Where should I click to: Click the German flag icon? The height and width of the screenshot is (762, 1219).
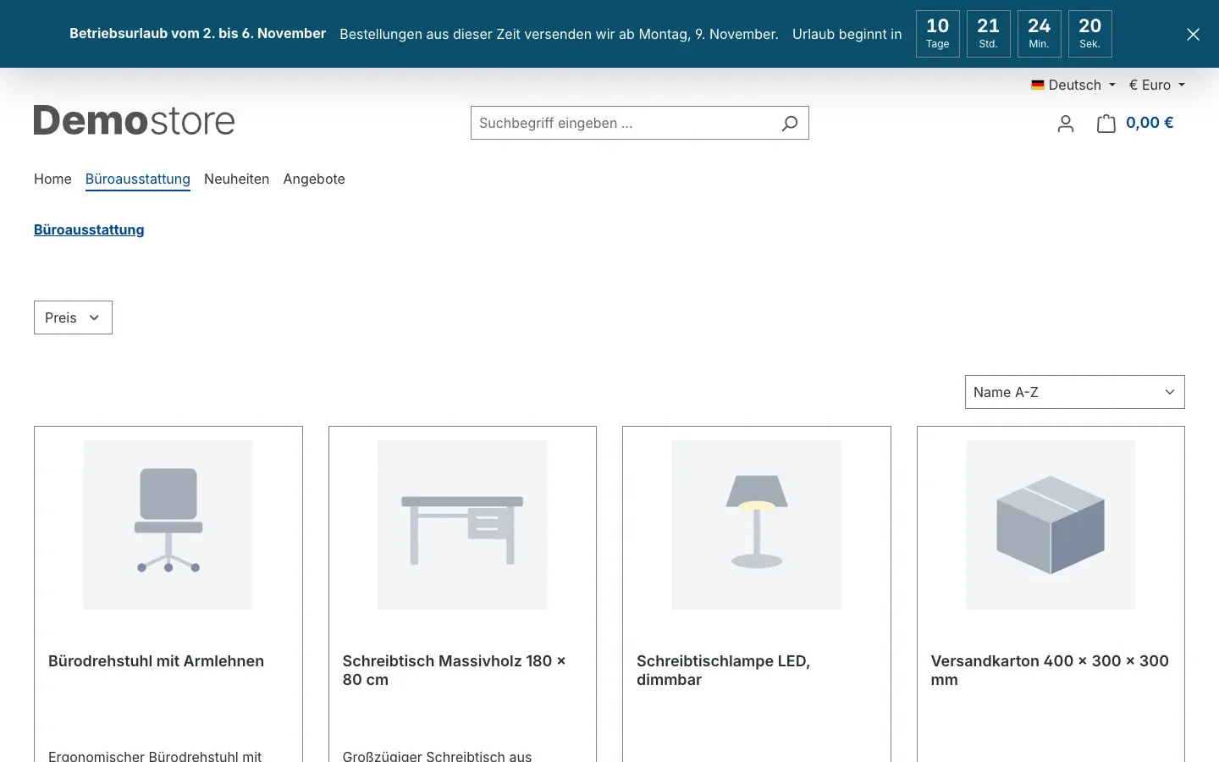(1038, 85)
